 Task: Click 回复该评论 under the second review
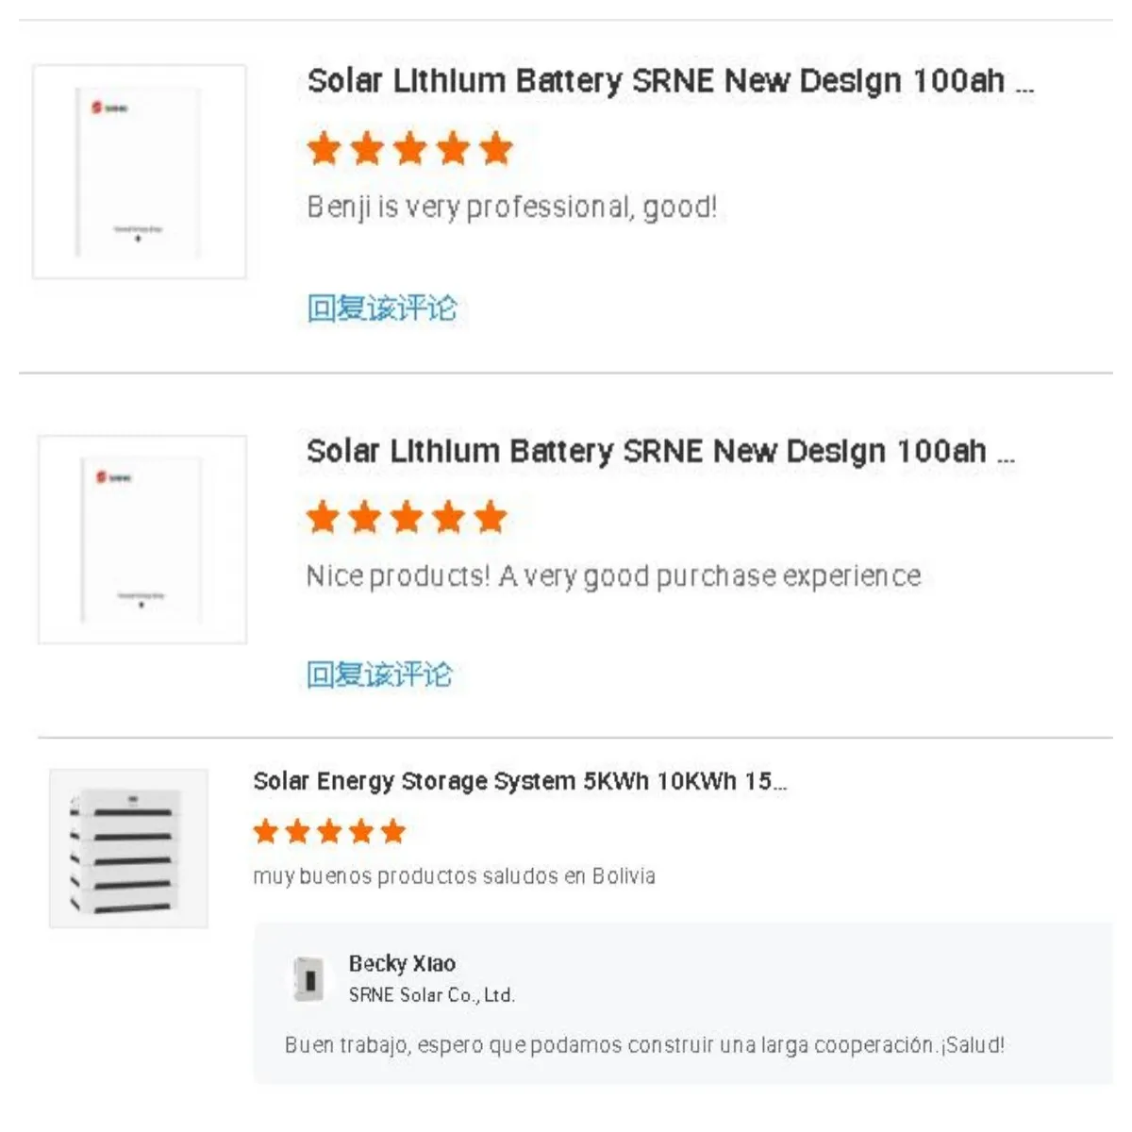(382, 674)
